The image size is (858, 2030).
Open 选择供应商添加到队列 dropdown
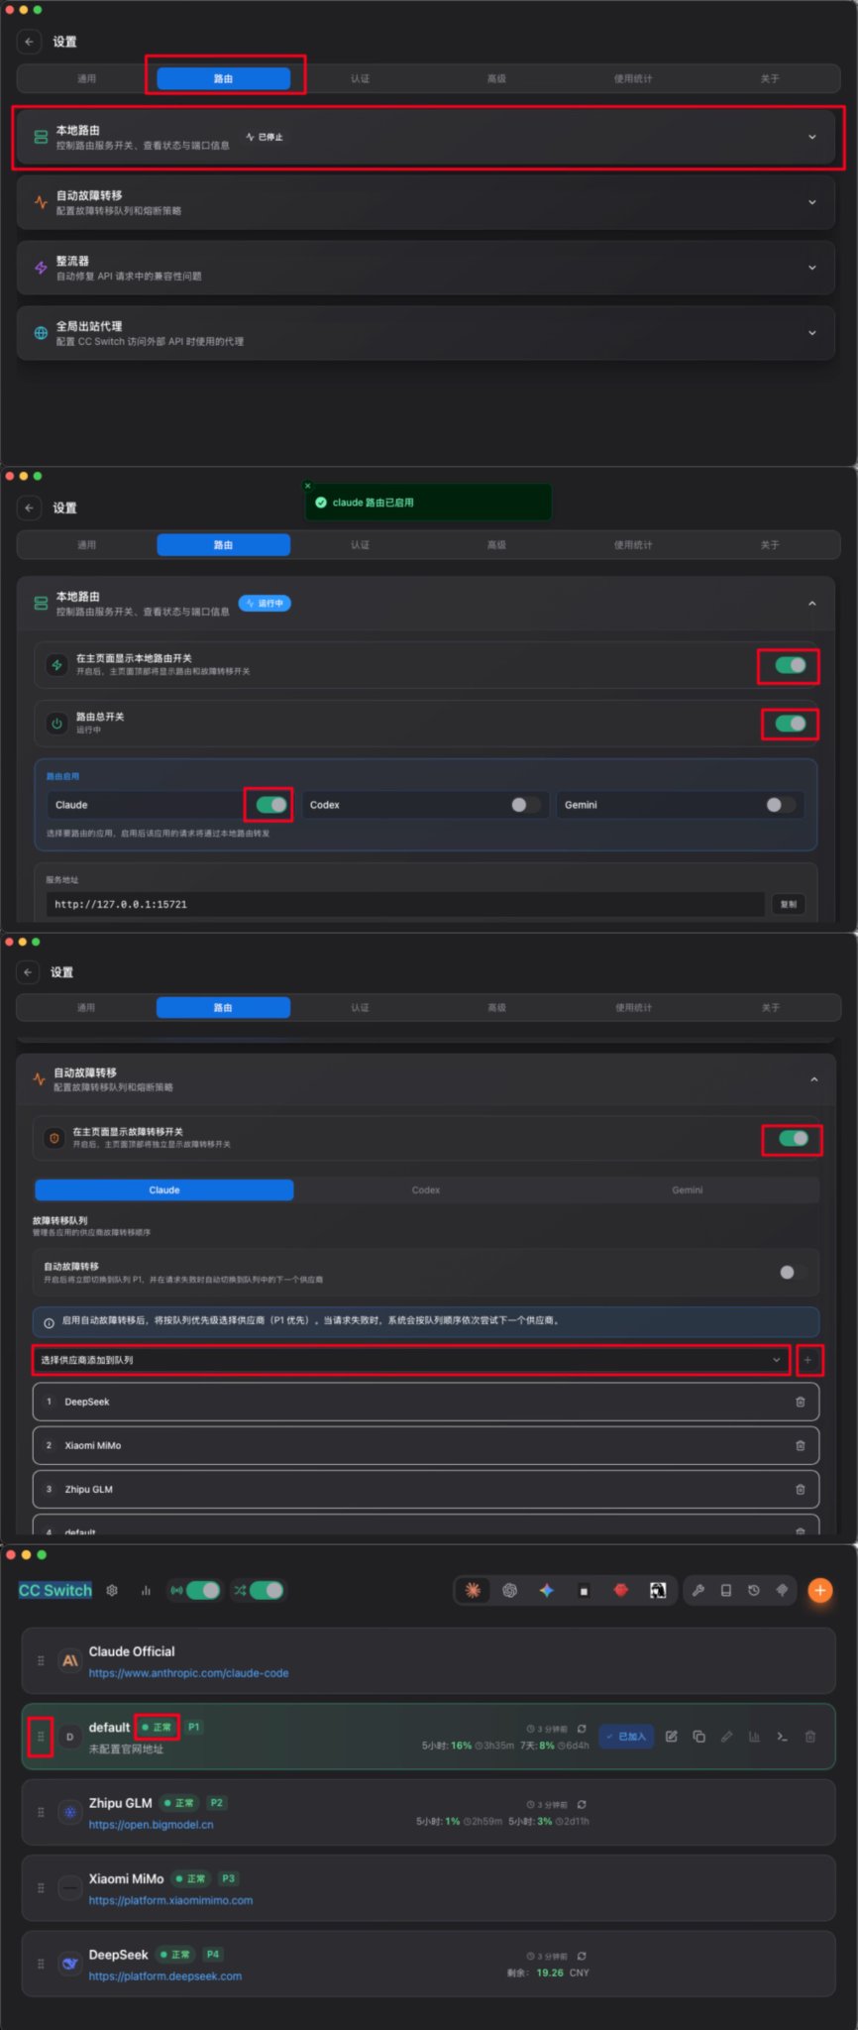[410, 1360]
